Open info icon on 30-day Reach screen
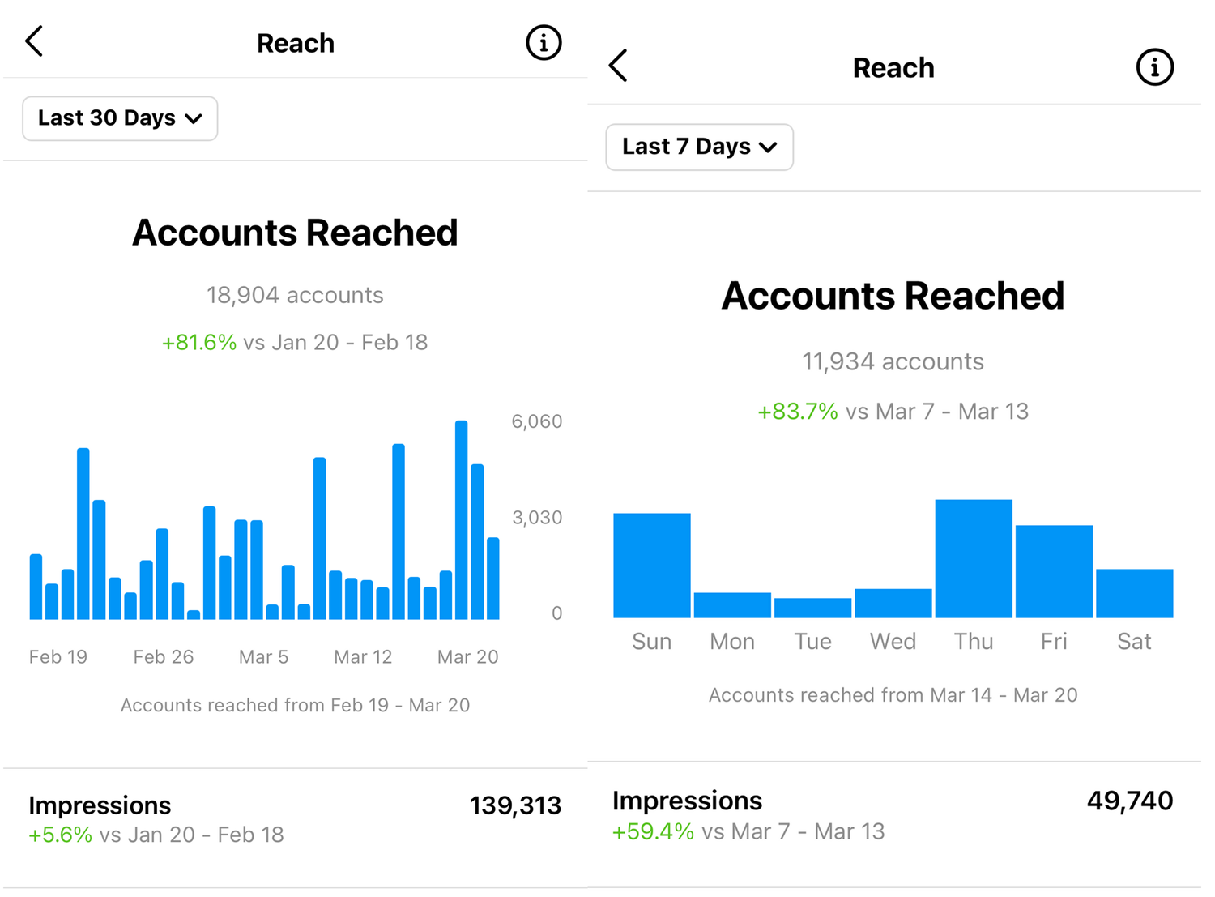 [x=544, y=42]
